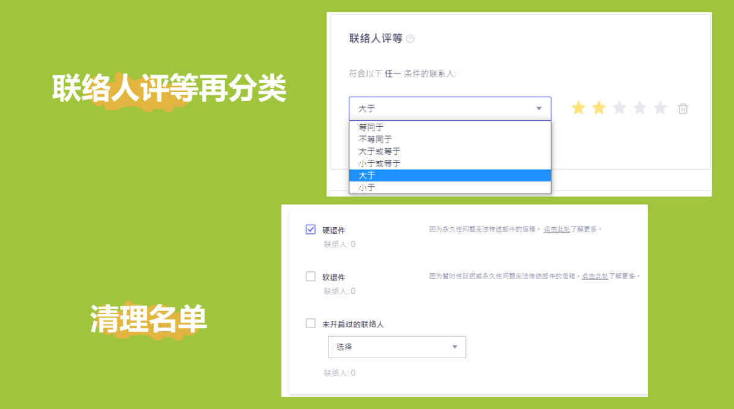Viewport: 734px width, 409px height.
Task: Open the 选择 dropdown under 未开启过的联络人
Action: (396, 347)
